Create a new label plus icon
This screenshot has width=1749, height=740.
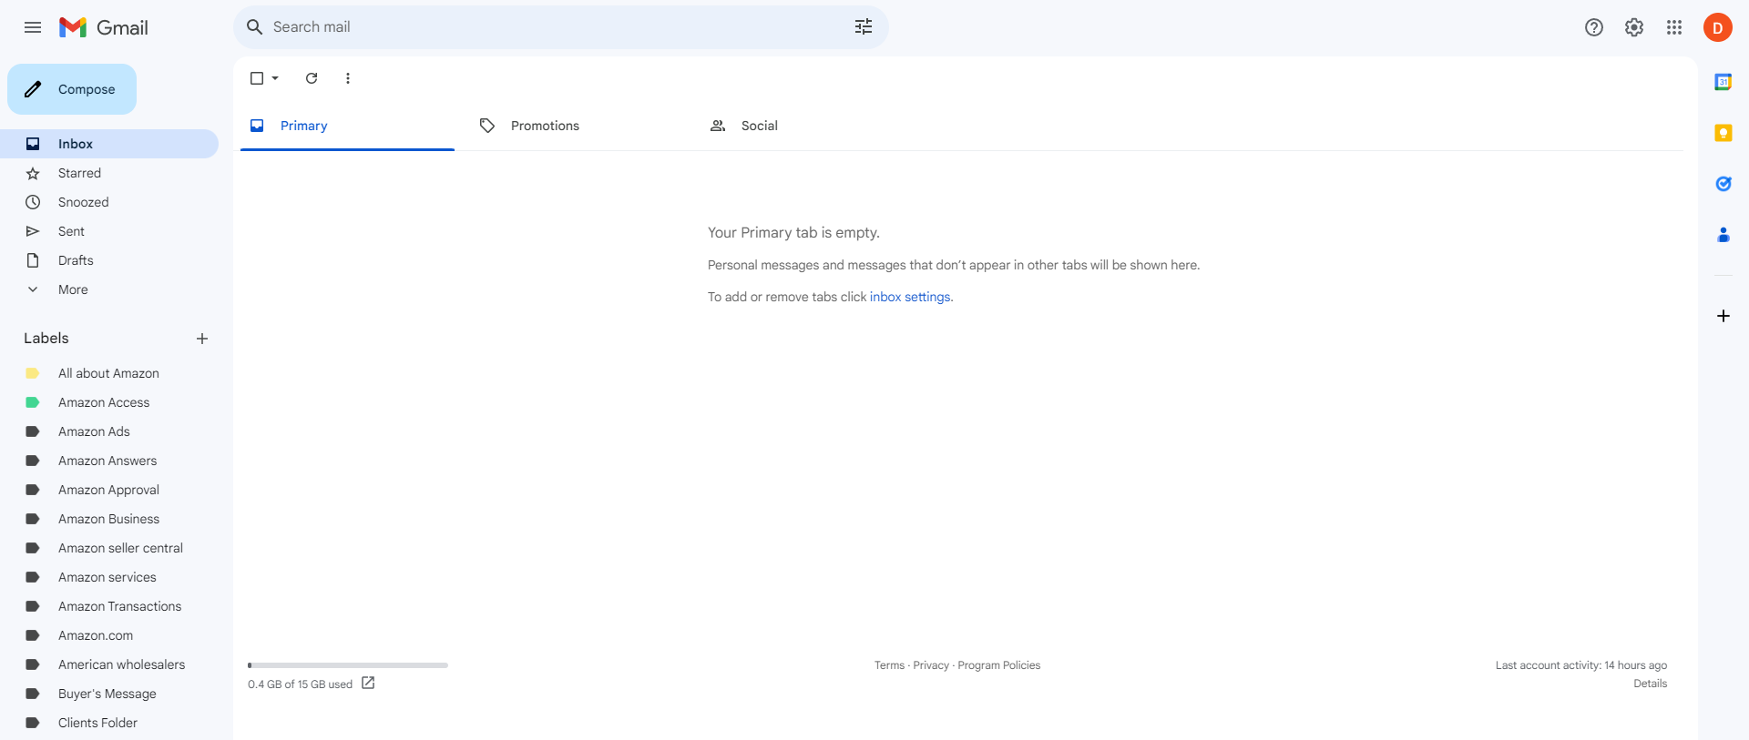point(202,339)
